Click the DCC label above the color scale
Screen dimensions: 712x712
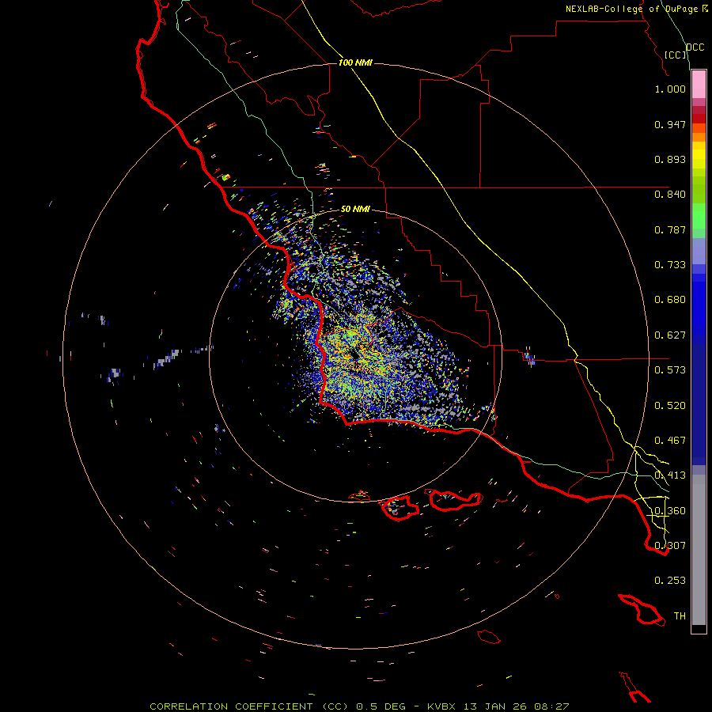pos(695,47)
